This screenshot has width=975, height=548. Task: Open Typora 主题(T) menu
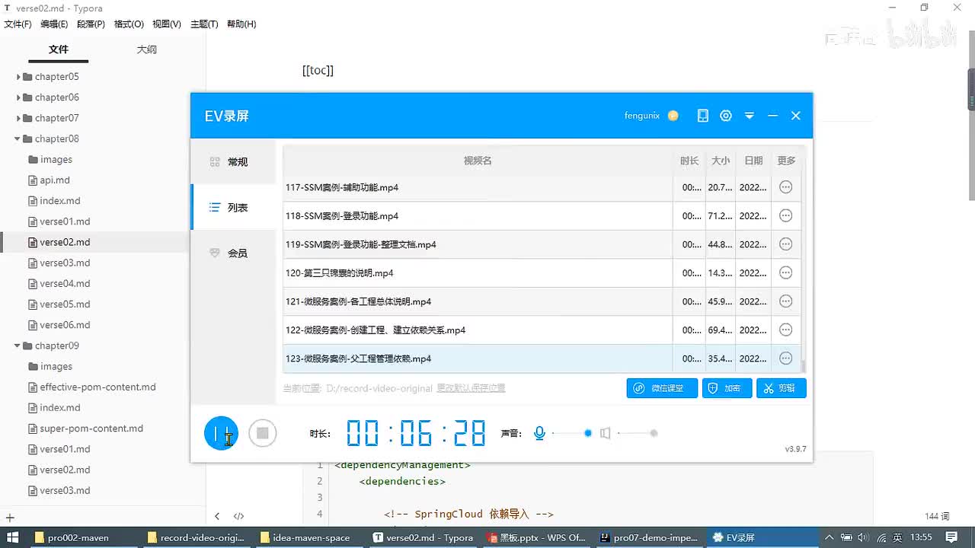[x=204, y=24]
